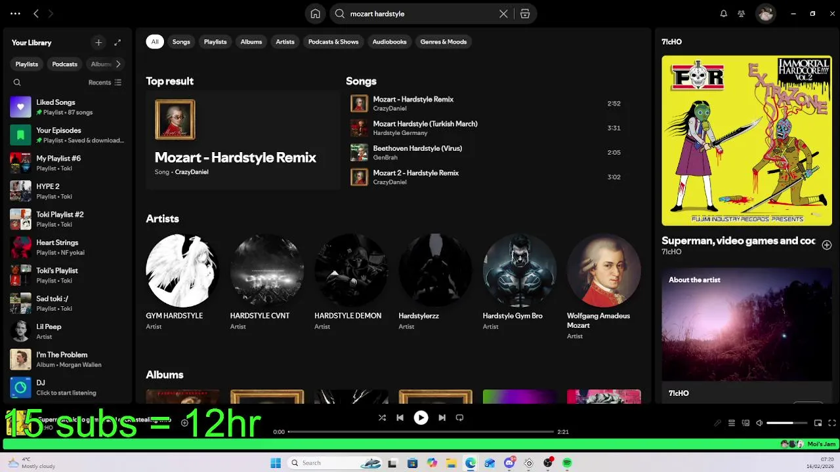Open the Recents sort dropdown
The height and width of the screenshot is (472, 840).
pyautogui.click(x=105, y=83)
